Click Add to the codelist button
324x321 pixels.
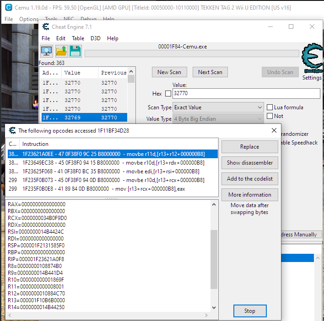[249, 179]
